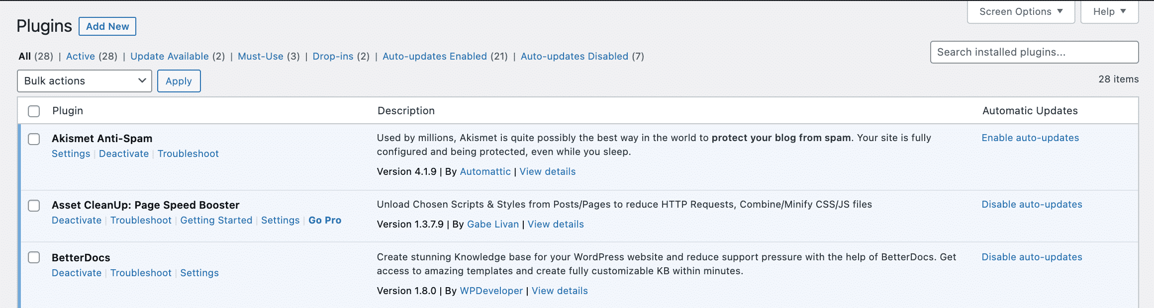Click the BetterDocs plugin name
The height and width of the screenshot is (308, 1154).
[81, 258]
